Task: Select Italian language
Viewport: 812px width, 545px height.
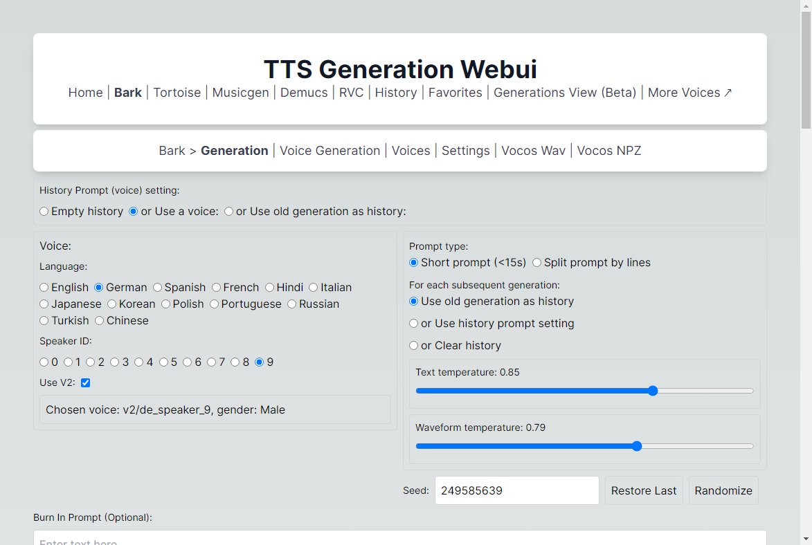Action: point(314,287)
